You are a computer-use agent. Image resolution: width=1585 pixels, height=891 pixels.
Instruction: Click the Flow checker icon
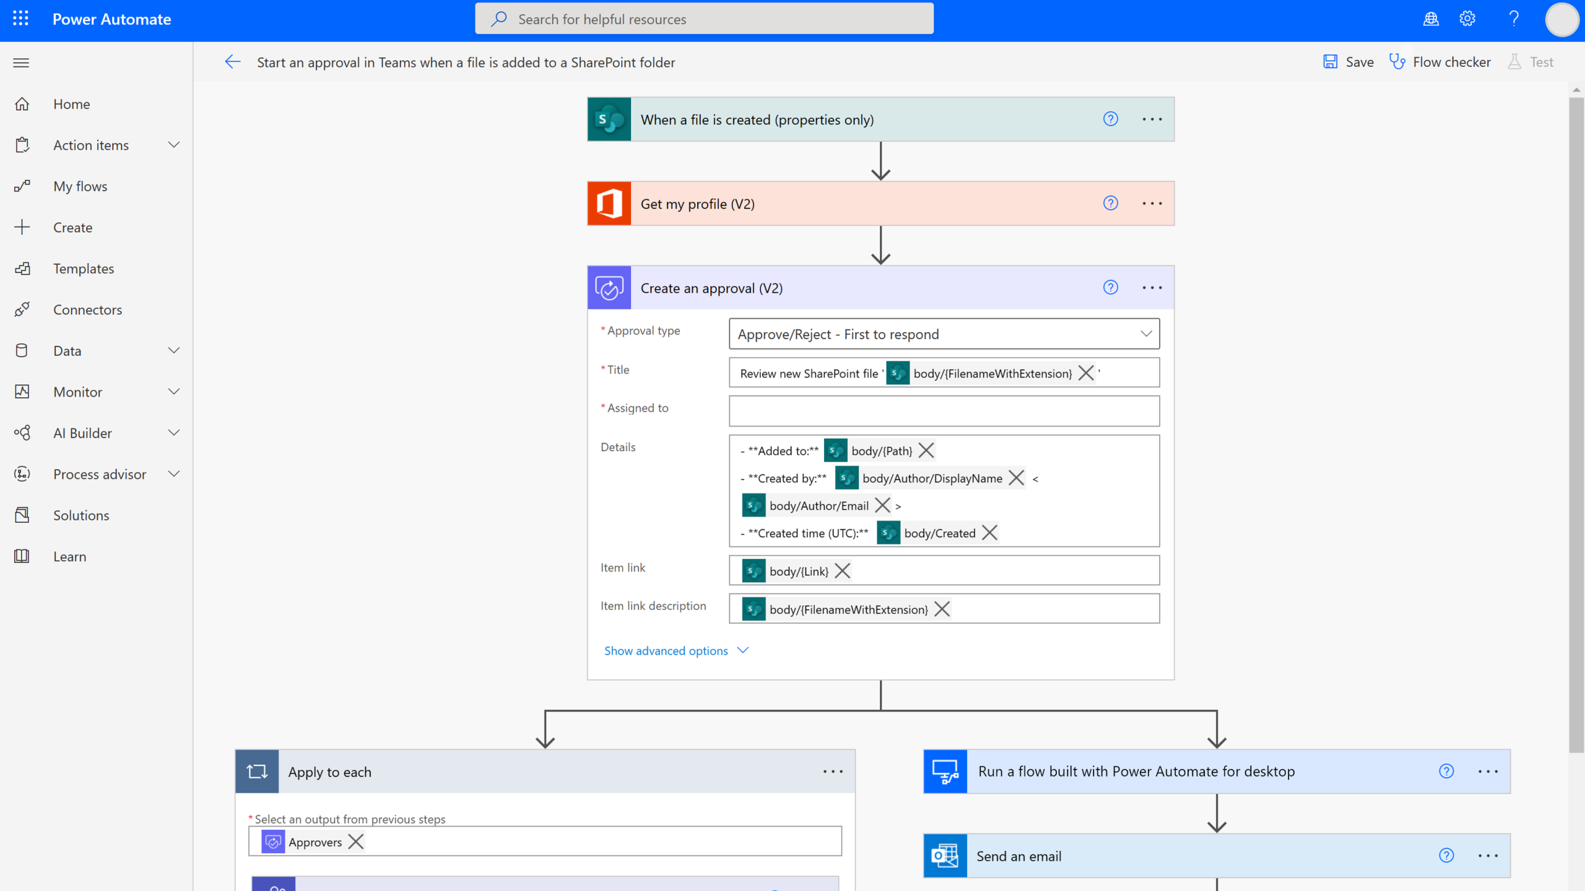(x=1398, y=62)
